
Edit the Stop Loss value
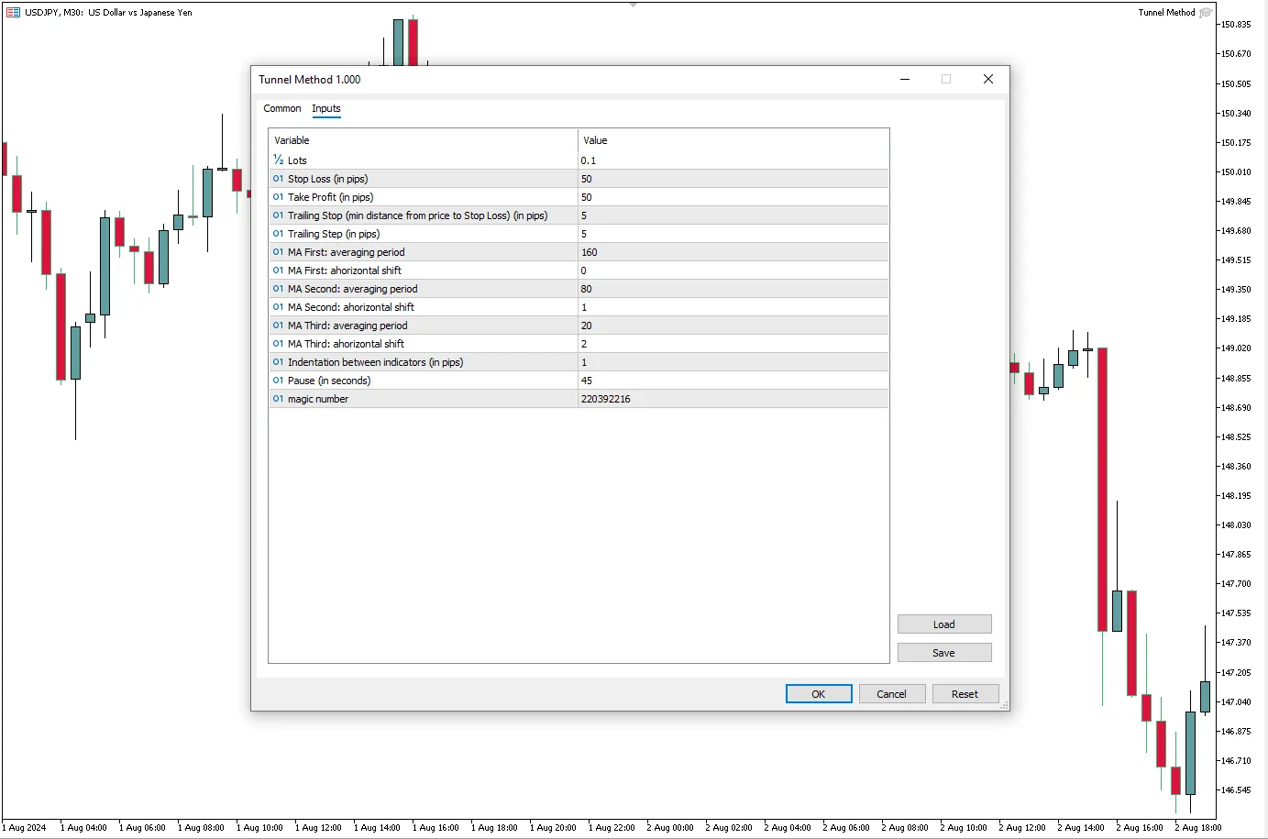tap(733, 179)
